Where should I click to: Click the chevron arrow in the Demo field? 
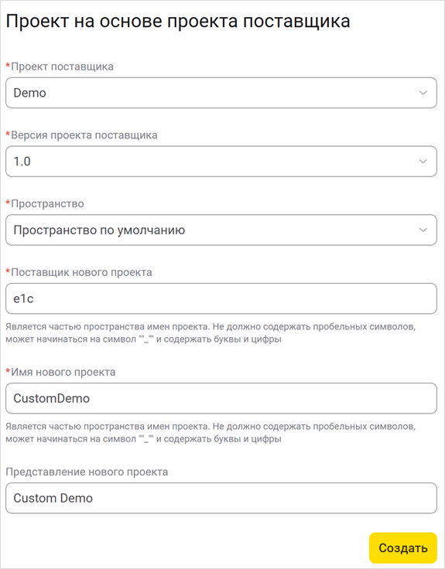423,93
